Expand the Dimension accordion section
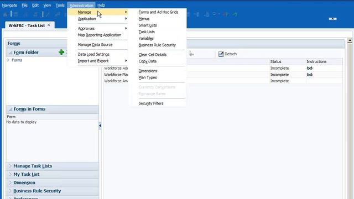This screenshot has width=354, height=199. (10, 182)
